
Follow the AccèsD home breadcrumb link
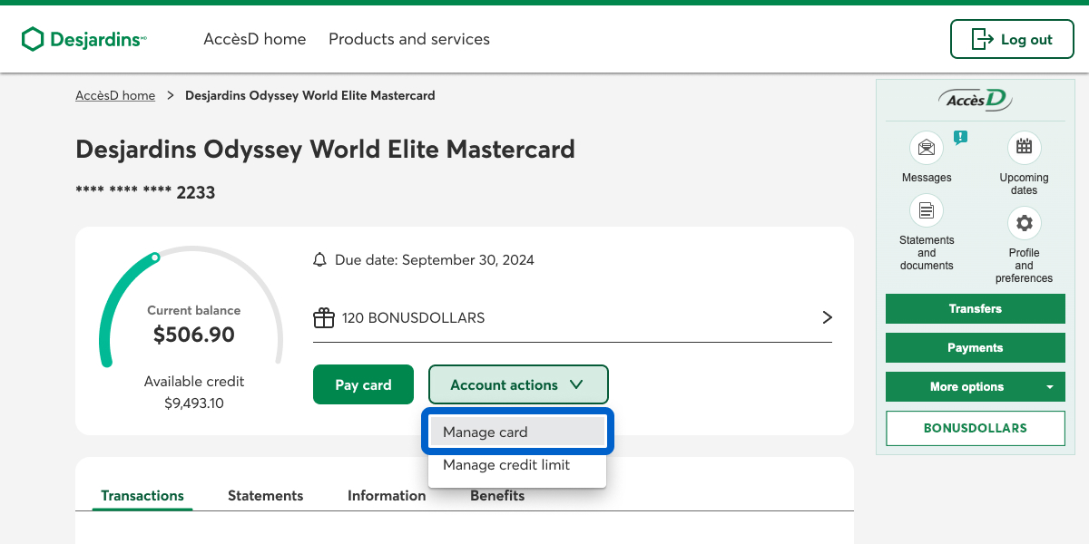click(115, 95)
